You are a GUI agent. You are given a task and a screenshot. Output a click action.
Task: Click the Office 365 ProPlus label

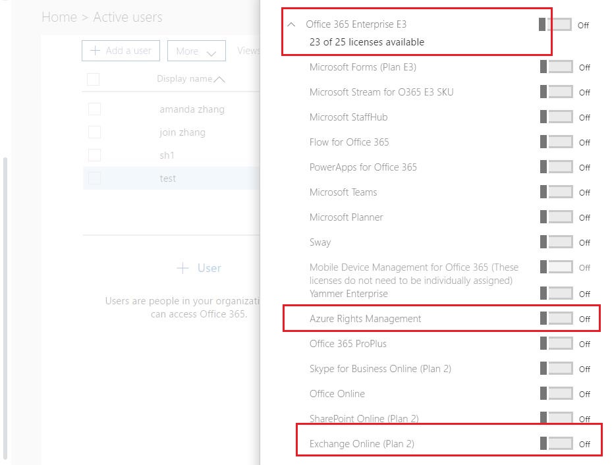(x=348, y=344)
